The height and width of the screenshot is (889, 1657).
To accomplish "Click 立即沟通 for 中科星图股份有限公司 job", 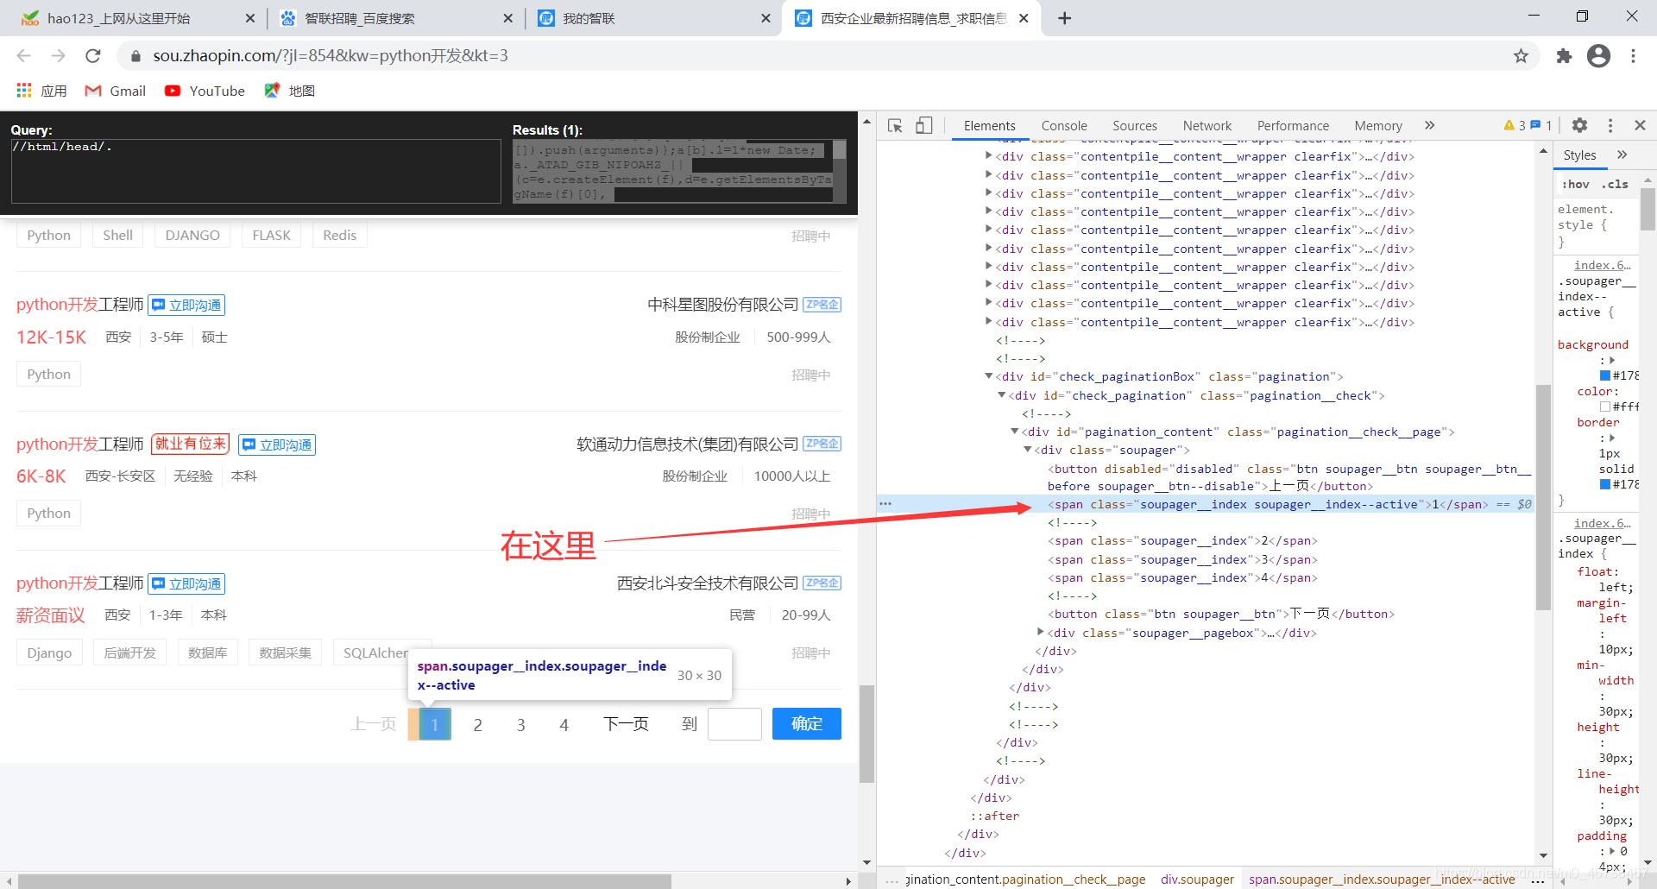I will click(x=187, y=305).
